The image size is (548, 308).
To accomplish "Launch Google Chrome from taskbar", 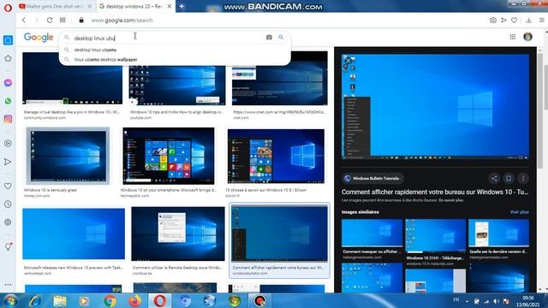I will click(110, 300).
